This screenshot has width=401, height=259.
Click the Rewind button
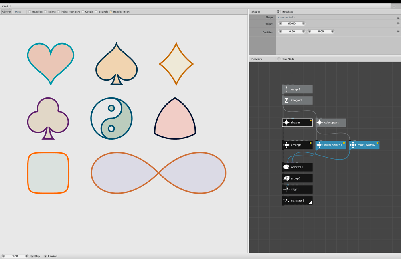point(51,256)
